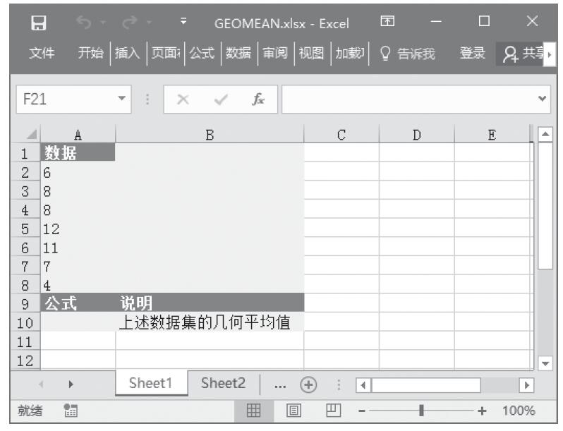Click the 登录 sign-in button

pos(473,54)
